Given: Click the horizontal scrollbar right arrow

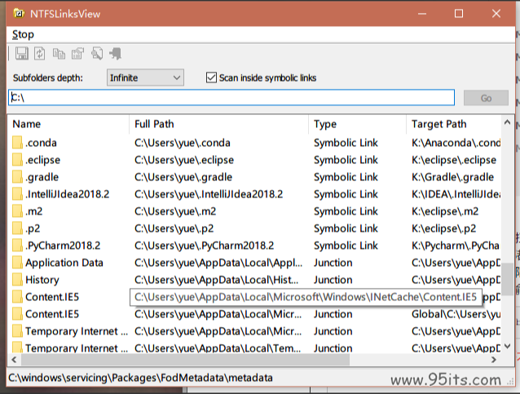Looking at the screenshot, I should (494, 360).
